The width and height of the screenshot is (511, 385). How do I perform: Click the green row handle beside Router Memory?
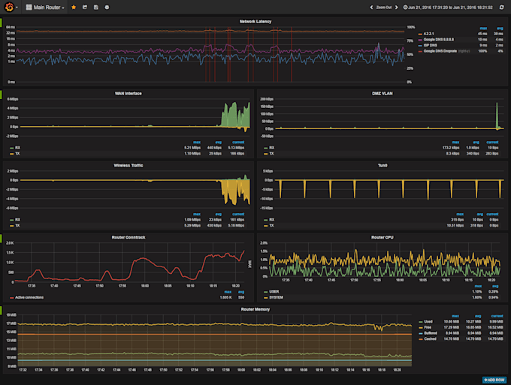pyautogui.click(x=1, y=311)
